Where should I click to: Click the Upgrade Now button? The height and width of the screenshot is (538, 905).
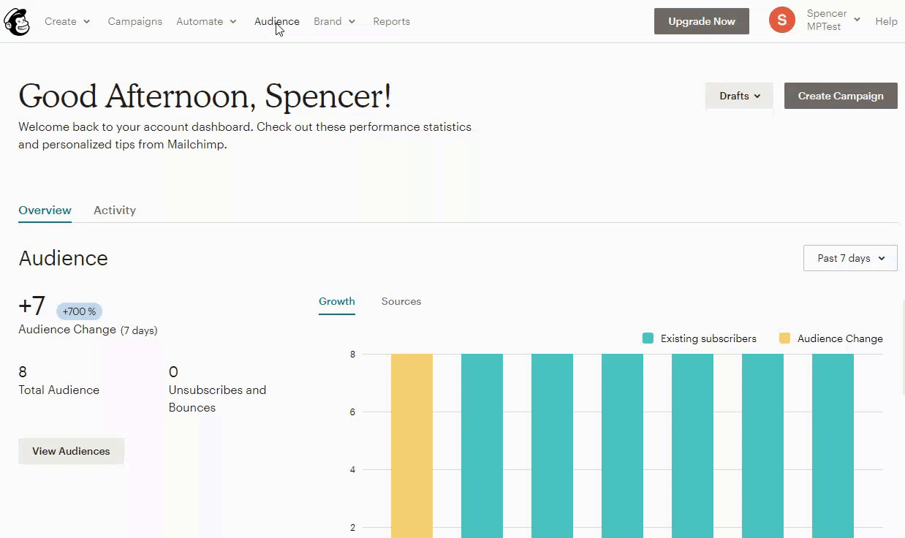[702, 21]
